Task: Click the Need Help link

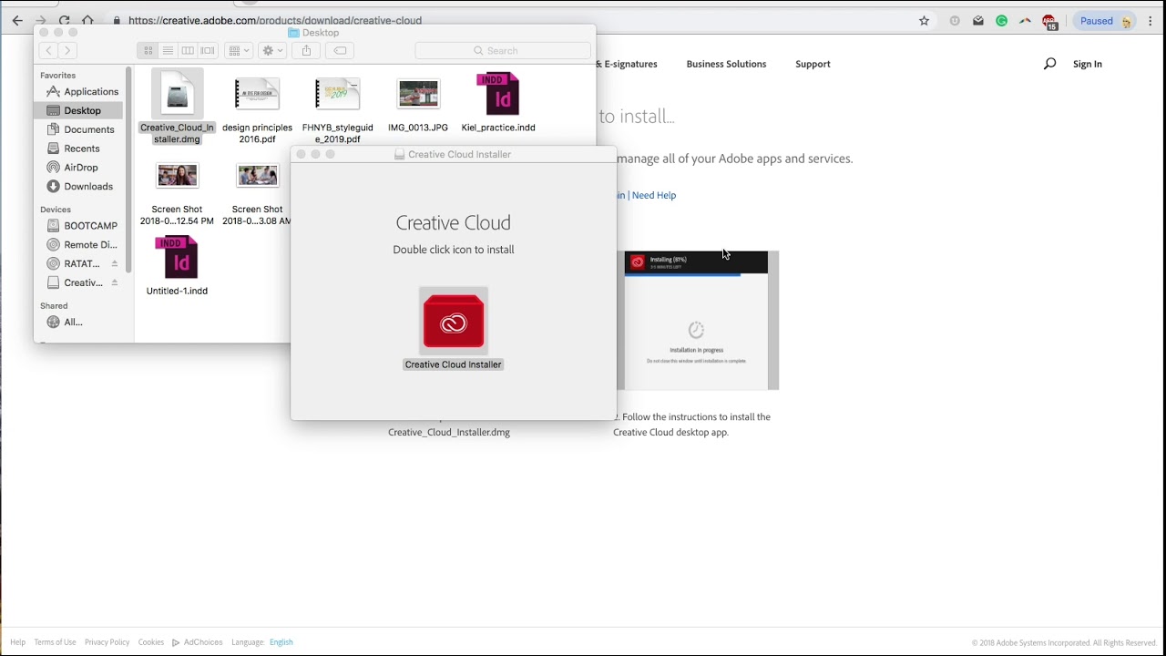Action: point(654,195)
